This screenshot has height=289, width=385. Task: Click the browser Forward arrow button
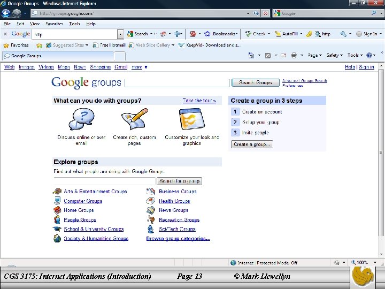(x=17, y=13)
